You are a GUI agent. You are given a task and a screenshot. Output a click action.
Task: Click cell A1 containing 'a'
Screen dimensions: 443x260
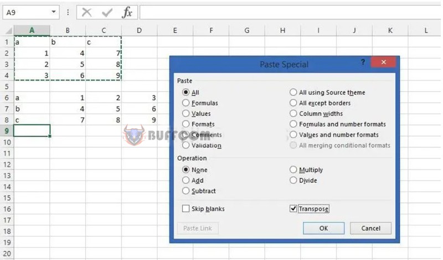coord(32,43)
